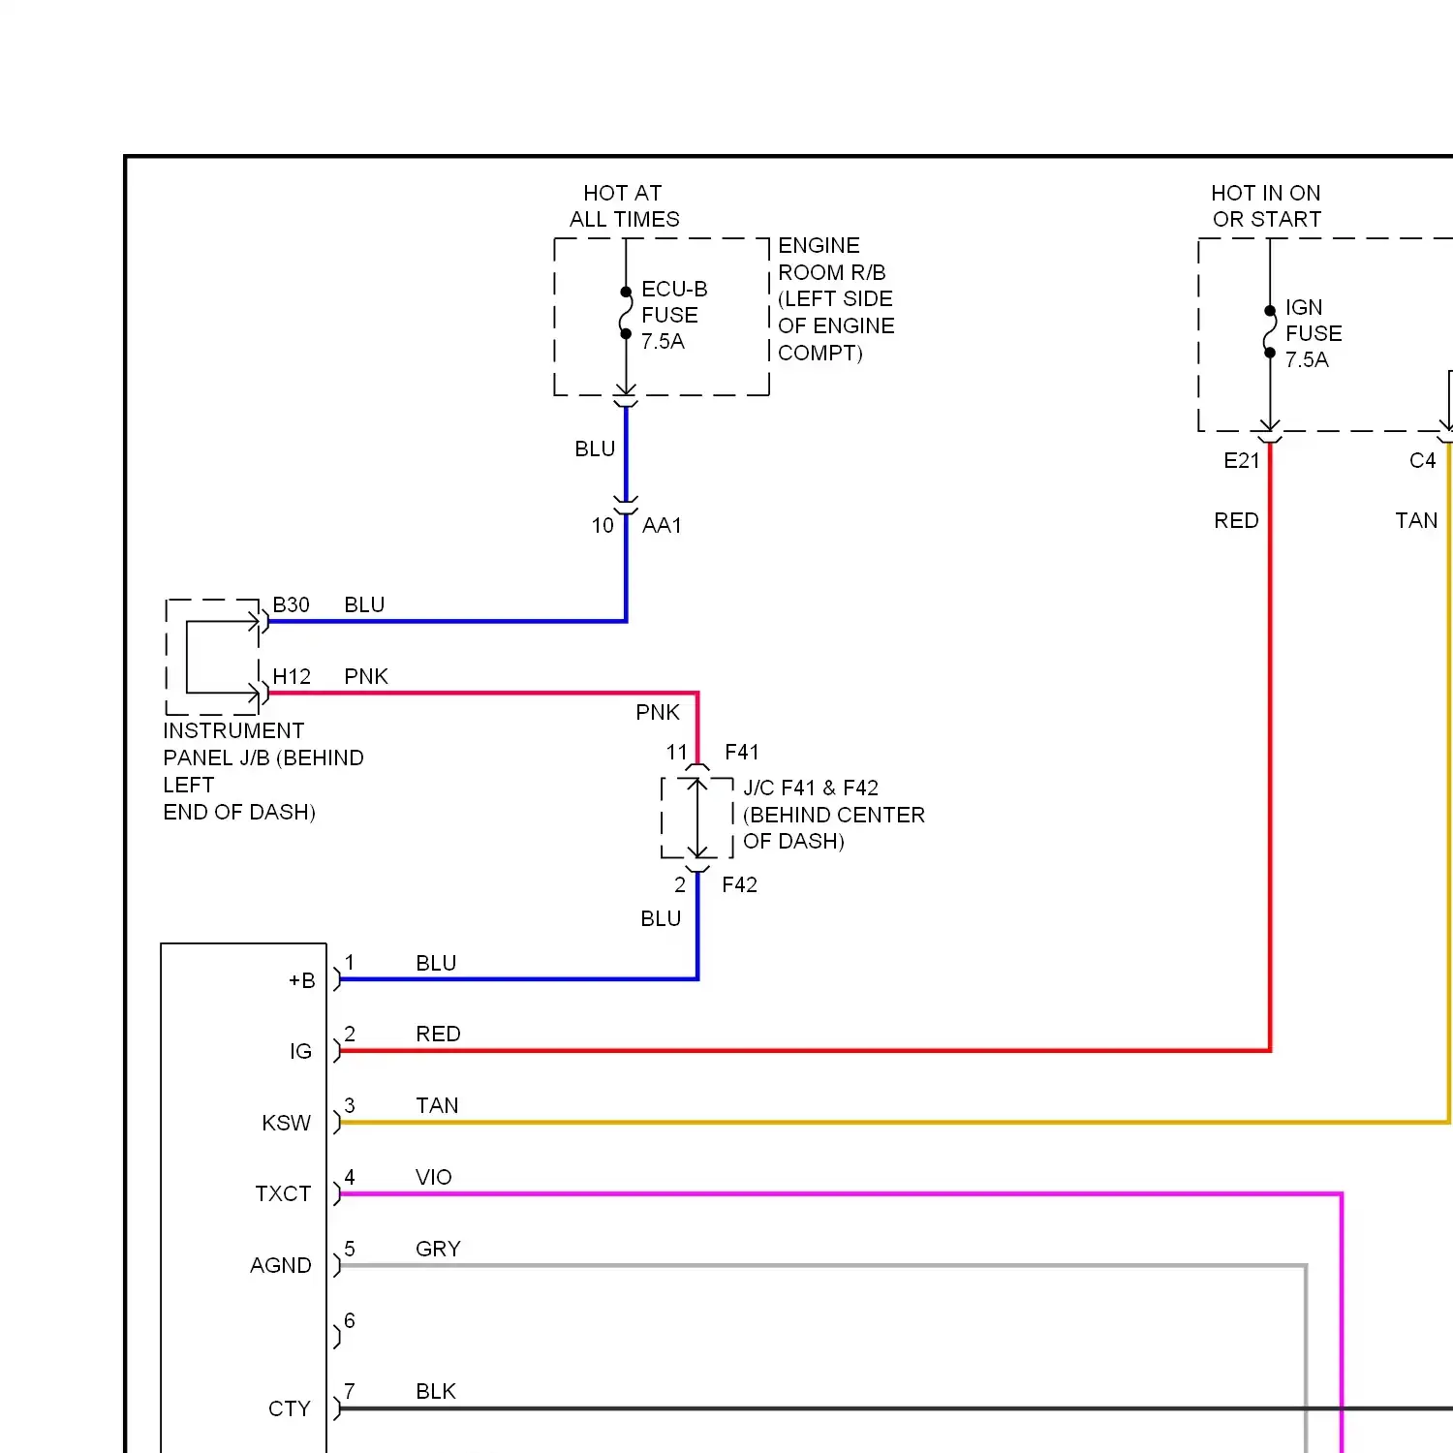The image size is (1453, 1453).
Task: Click the AGND terminal label
Action: 281,1266
